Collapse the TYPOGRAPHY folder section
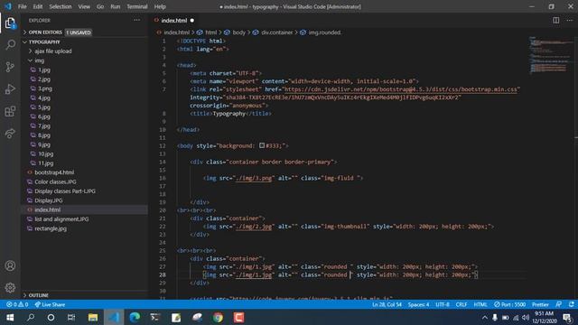This screenshot has height=325, width=578. (44, 42)
